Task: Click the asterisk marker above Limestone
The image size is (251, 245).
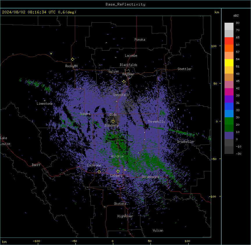Action: coord(45,101)
